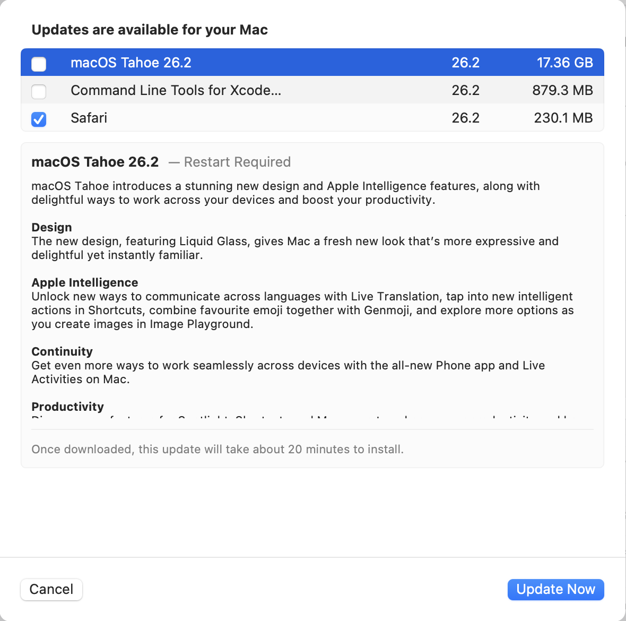
Task: Click the Continuity section heading
Action: (62, 351)
